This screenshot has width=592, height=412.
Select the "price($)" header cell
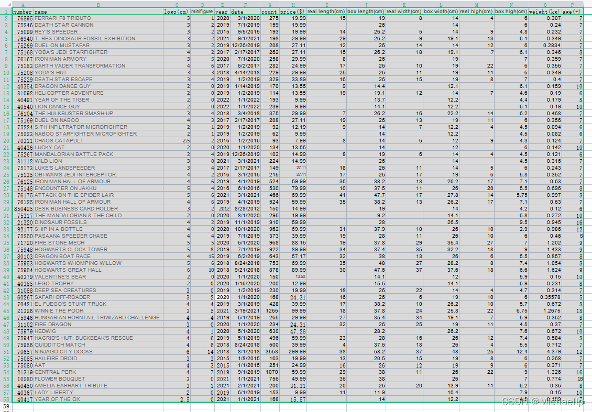(293, 12)
